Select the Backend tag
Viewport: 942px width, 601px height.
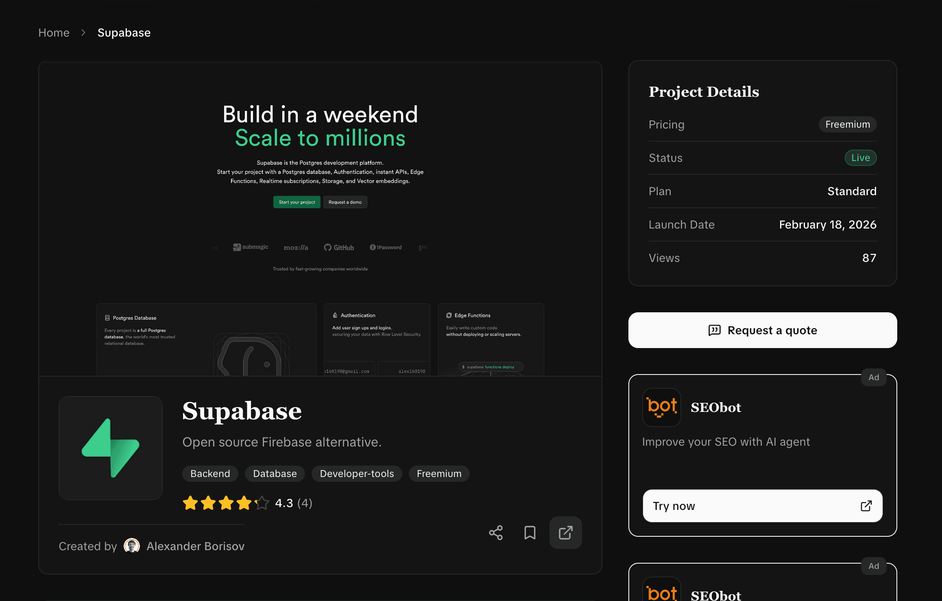pos(210,474)
